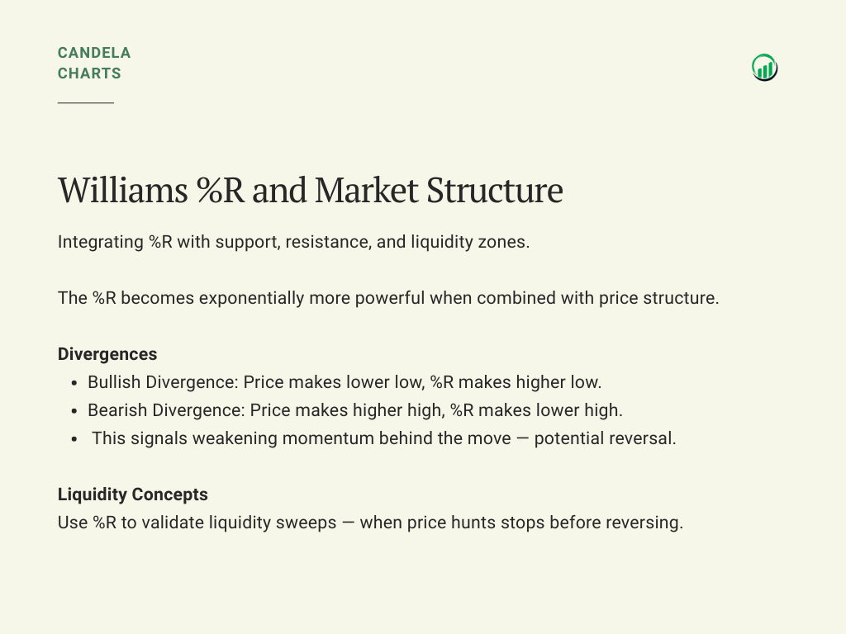Viewport: 846px width, 634px height.
Task: Click the Bearish Divergence bullet text
Action: point(355,410)
